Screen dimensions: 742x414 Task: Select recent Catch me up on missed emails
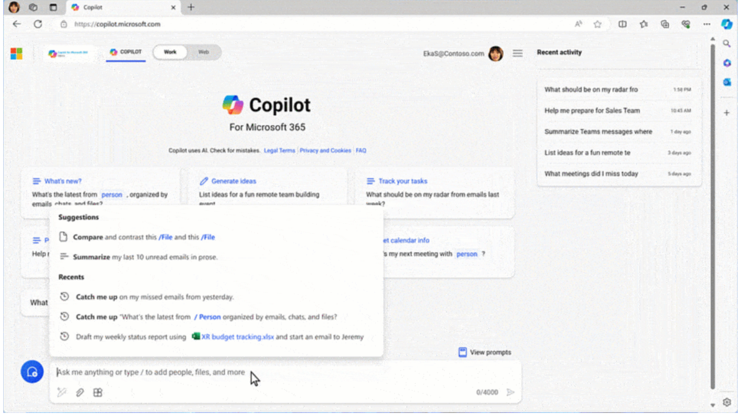coord(216,297)
